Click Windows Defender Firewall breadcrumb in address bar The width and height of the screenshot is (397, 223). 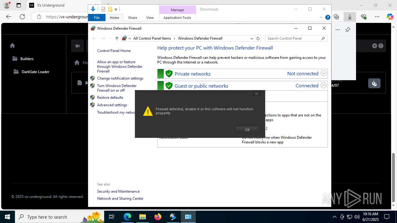pyautogui.click(x=200, y=38)
